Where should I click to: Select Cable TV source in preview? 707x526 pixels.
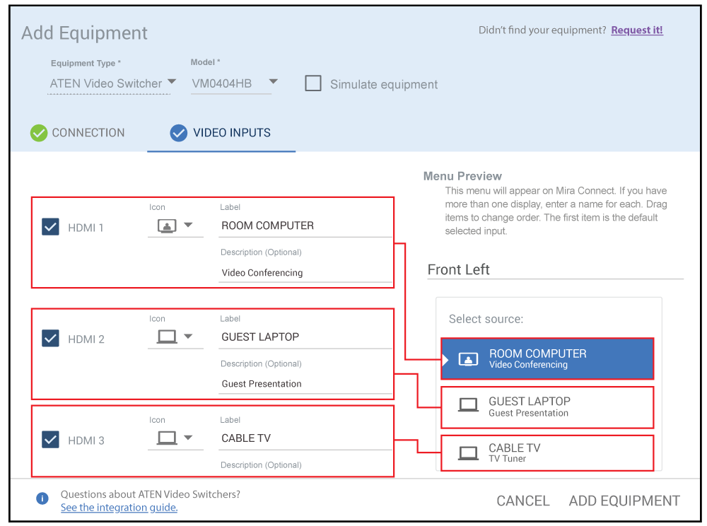pos(547,453)
